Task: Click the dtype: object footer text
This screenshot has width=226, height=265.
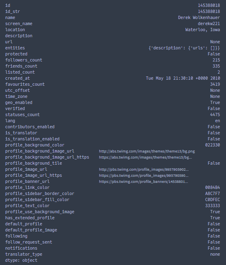Action: pos(21,260)
